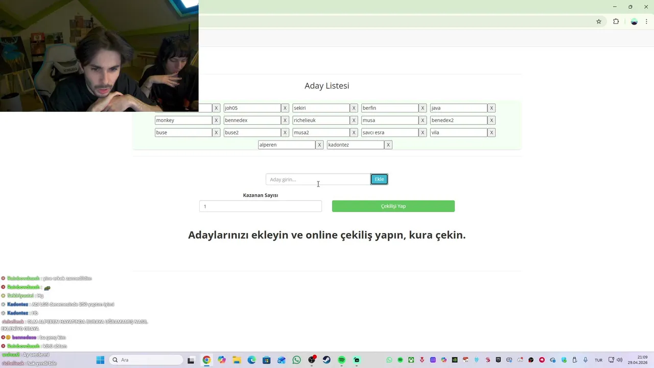The width and height of the screenshot is (654, 368).
Task: Open Spotify from the taskbar
Action: (x=341, y=360)
